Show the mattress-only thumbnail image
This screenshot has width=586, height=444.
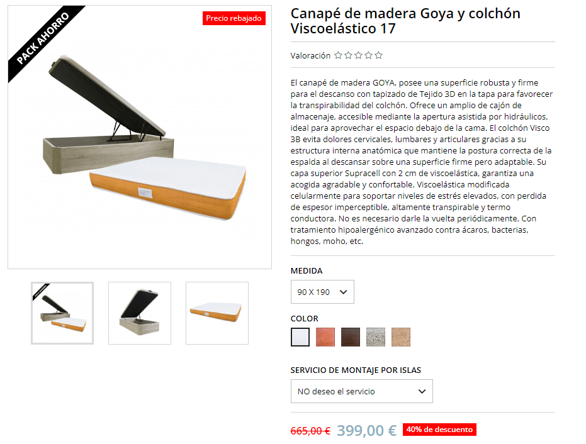click(217, 313)
